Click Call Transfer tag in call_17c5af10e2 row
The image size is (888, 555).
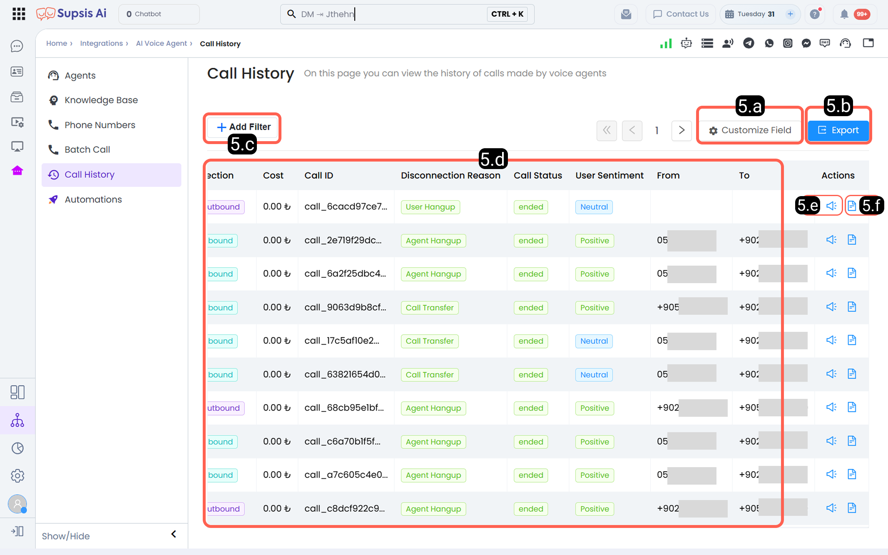(430, 341)
